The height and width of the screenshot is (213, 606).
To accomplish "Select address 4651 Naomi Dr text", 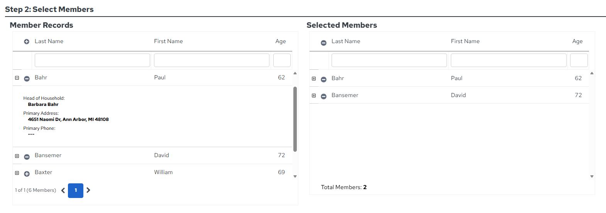I will (68, 119).
